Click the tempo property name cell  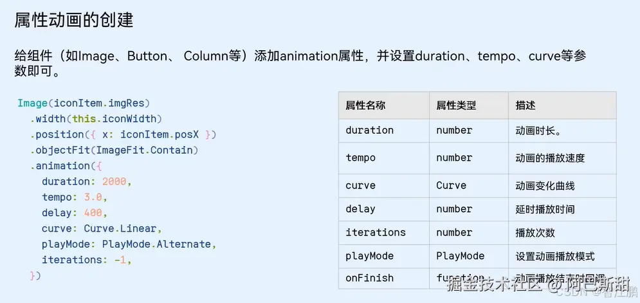point(360,158)
